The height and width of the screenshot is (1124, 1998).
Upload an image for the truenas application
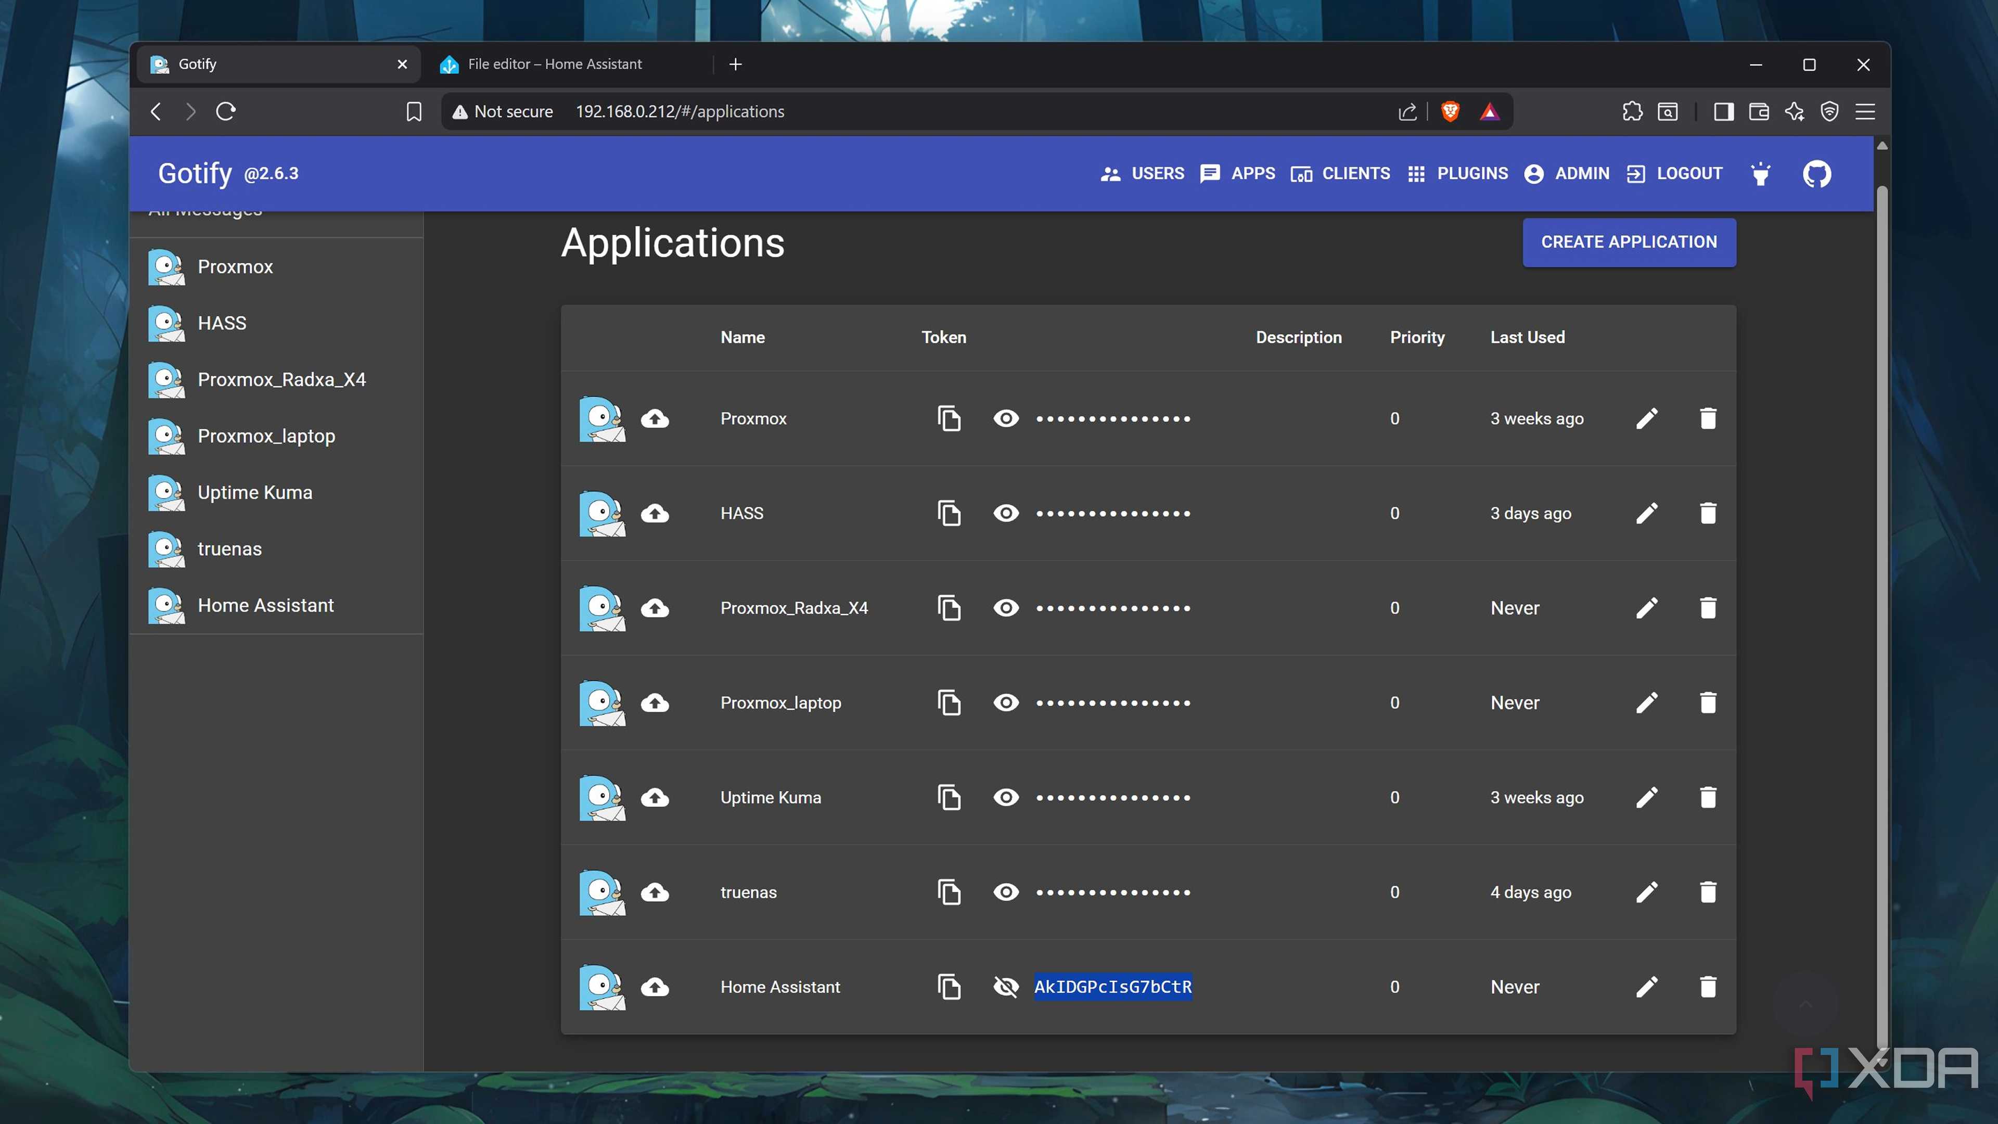click(x=655, y=892)
